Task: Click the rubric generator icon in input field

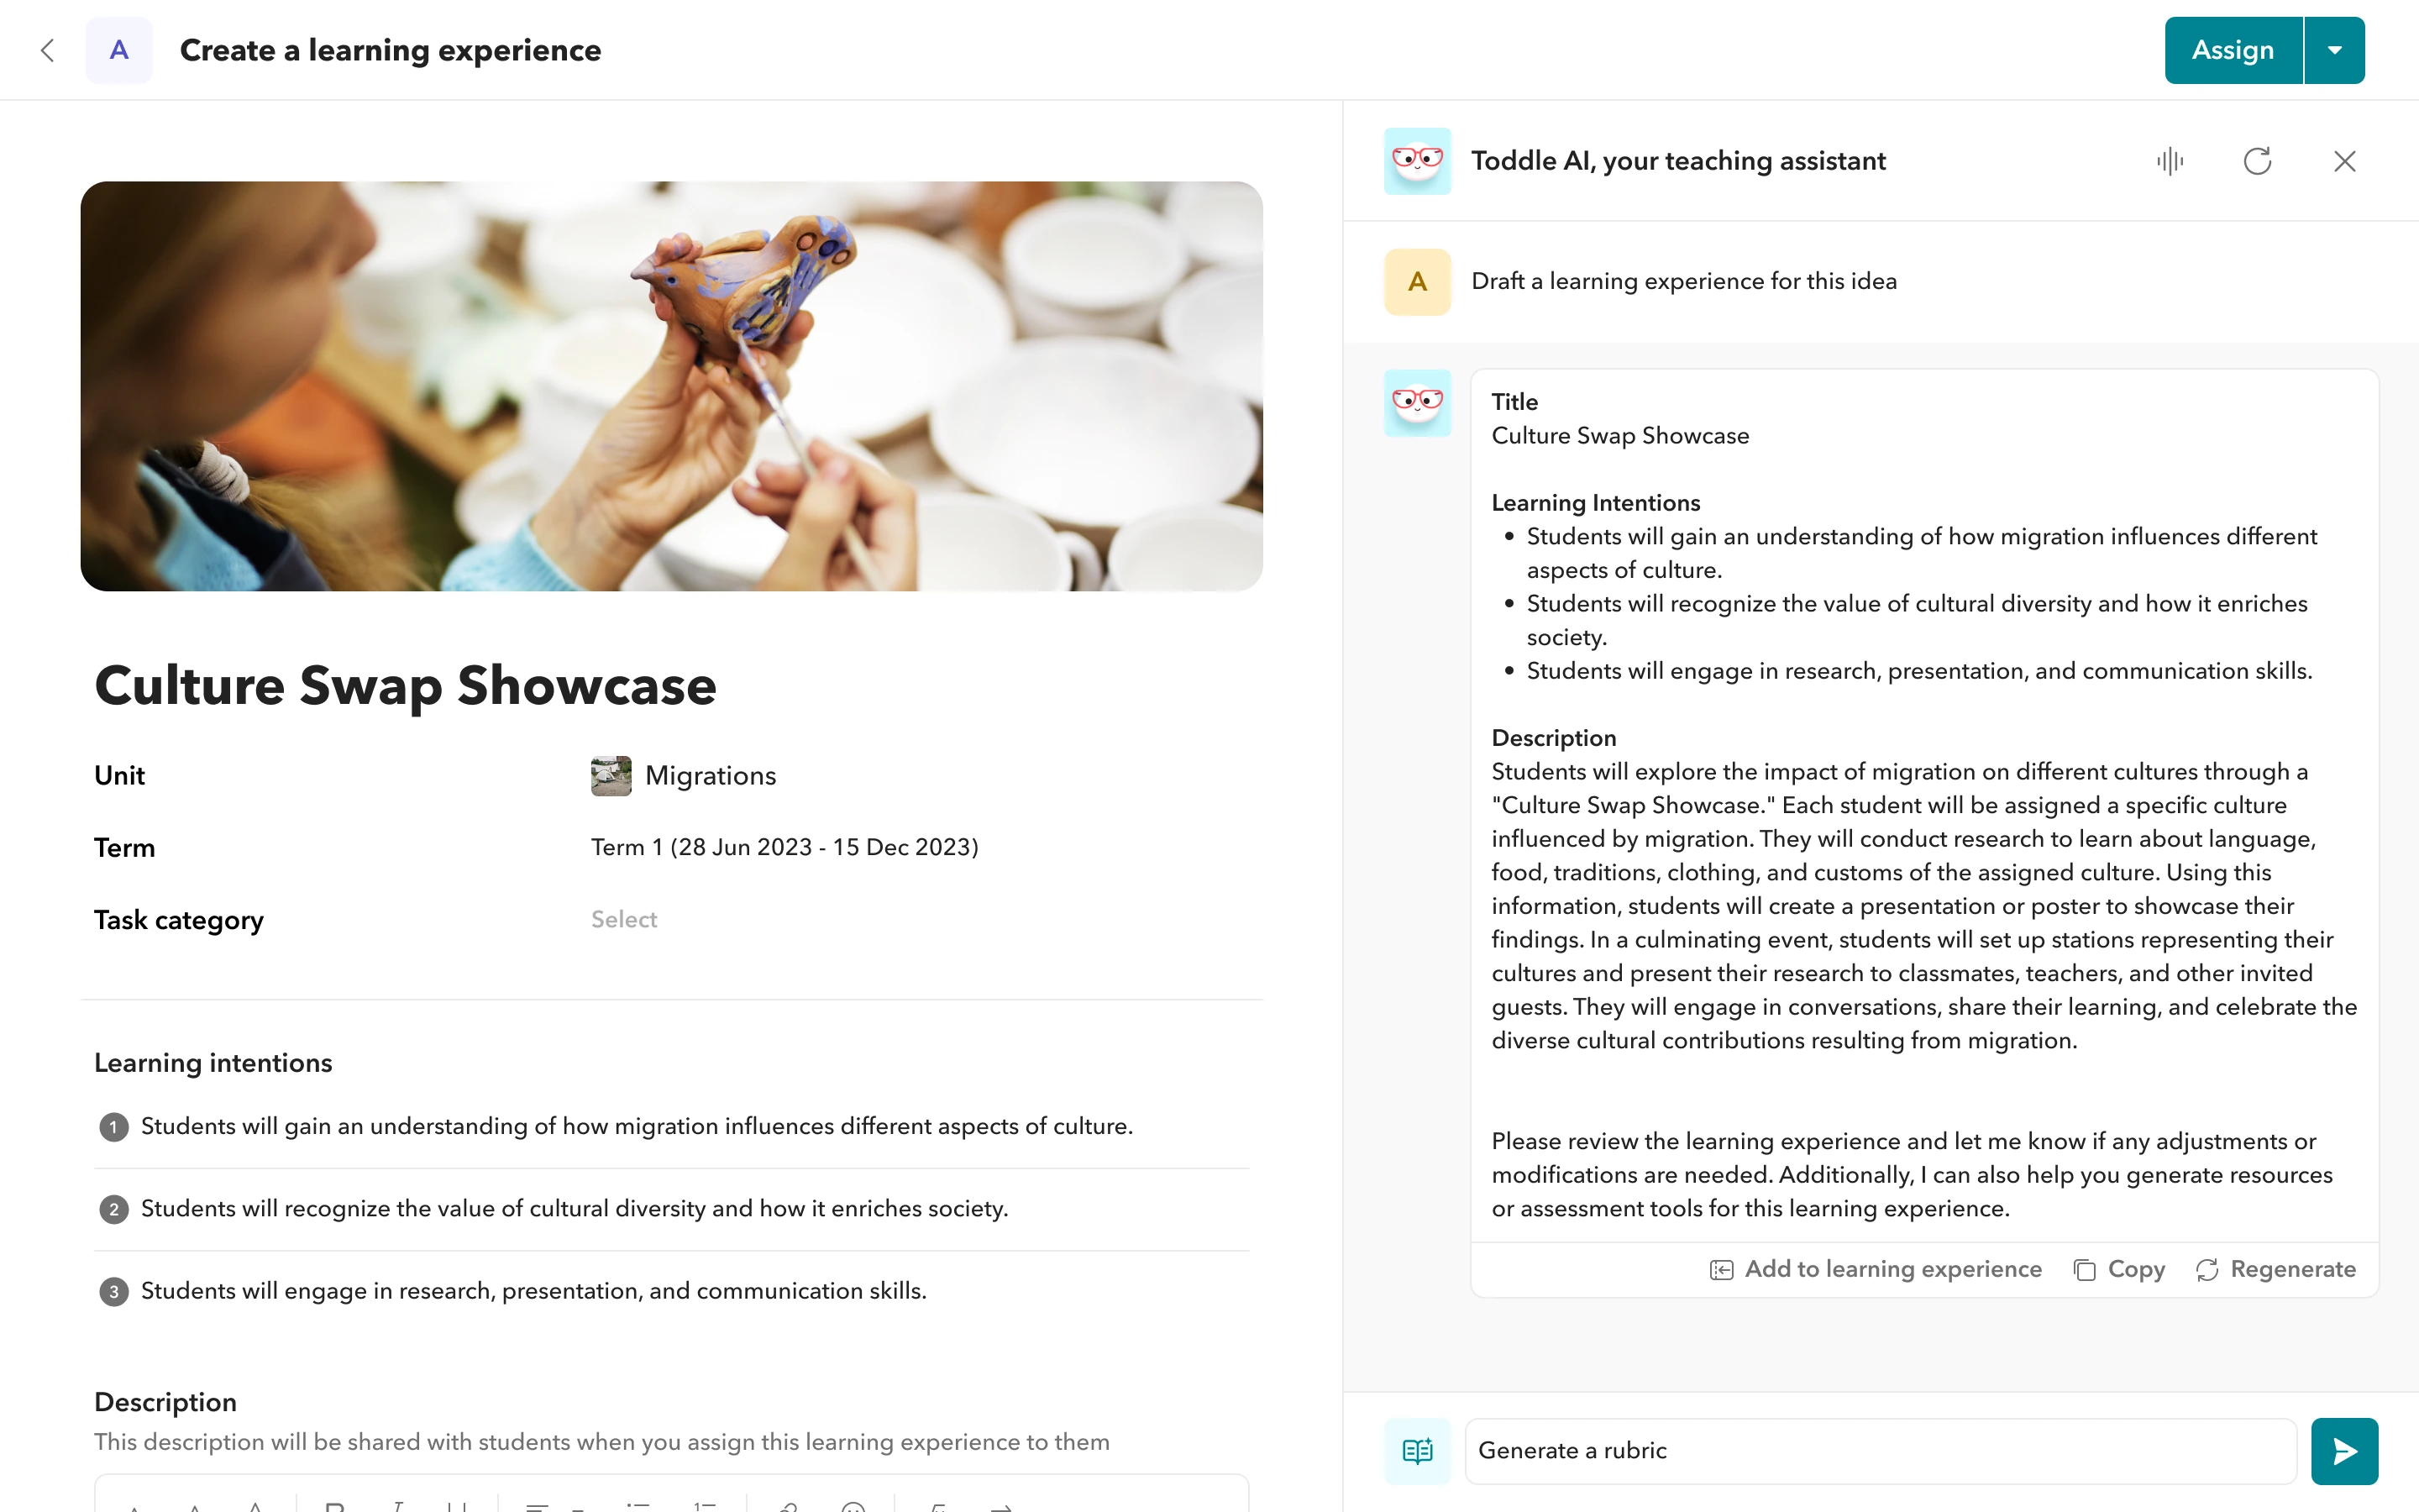Action: click(1418, 1451)
